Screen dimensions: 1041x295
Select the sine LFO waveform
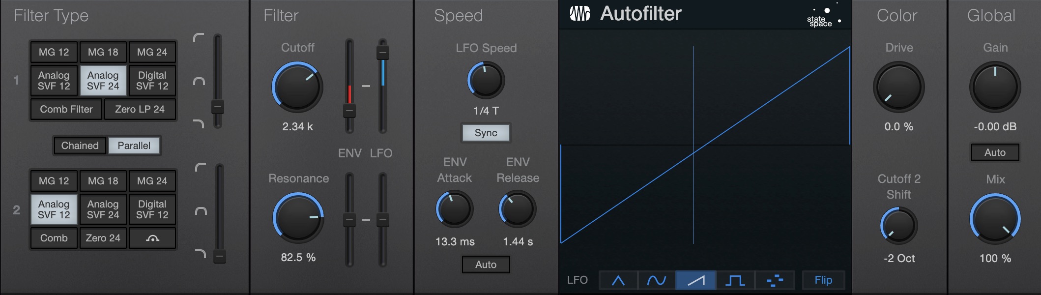click(x=657, y=280)
